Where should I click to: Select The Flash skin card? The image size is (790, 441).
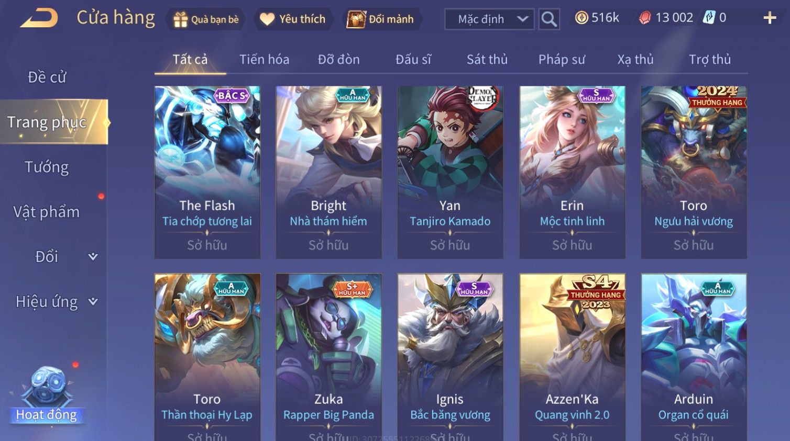[207, 172]
